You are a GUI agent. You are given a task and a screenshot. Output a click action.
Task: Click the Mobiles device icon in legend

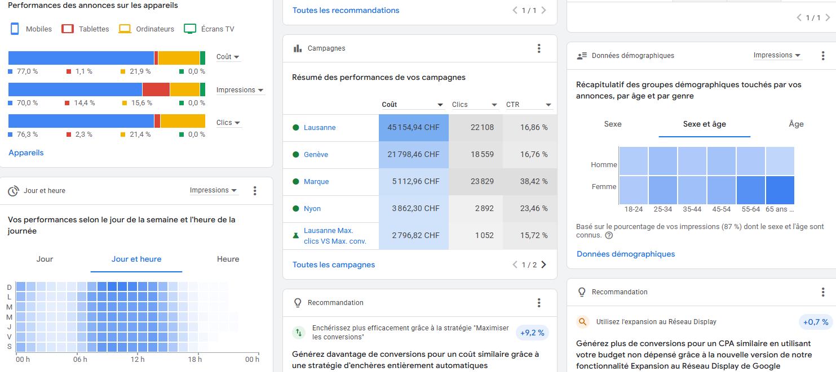[15, 29]
